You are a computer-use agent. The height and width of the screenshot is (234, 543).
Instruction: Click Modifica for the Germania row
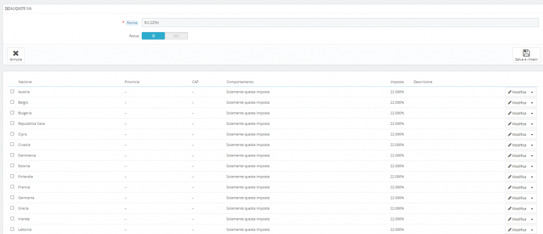(x=517, y=198)
